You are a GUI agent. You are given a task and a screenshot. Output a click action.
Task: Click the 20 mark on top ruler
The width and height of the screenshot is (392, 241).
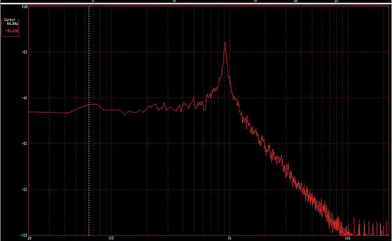tap(336, 2)
